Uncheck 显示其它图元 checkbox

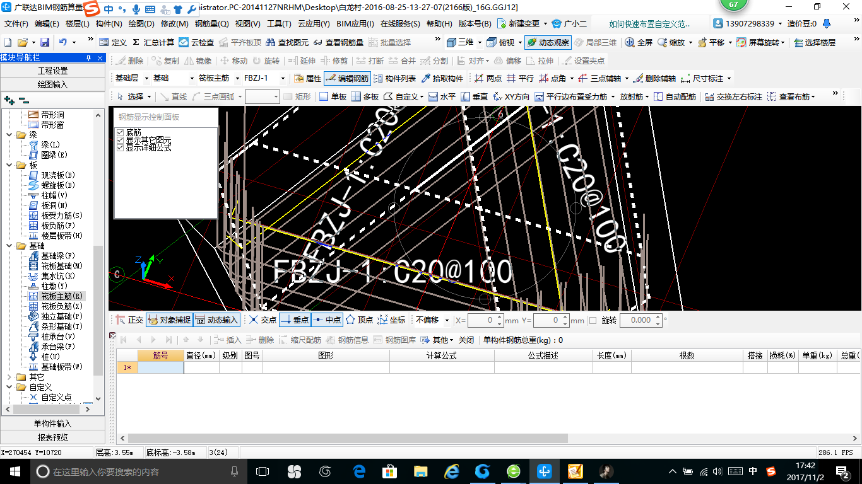click(x=120, y=140)
